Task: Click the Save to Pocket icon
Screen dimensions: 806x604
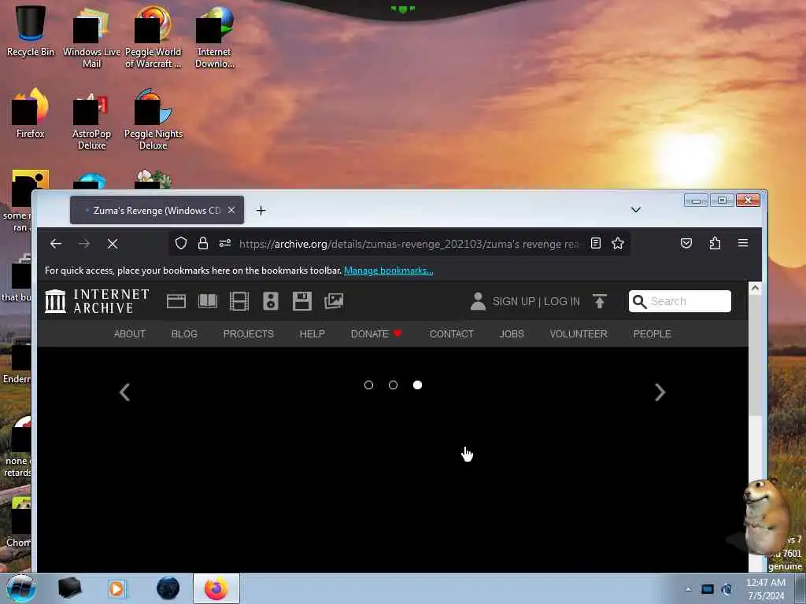Action: point(686,244)
